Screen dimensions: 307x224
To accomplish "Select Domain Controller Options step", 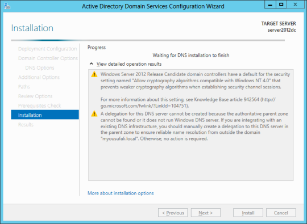I will point(48,58).
